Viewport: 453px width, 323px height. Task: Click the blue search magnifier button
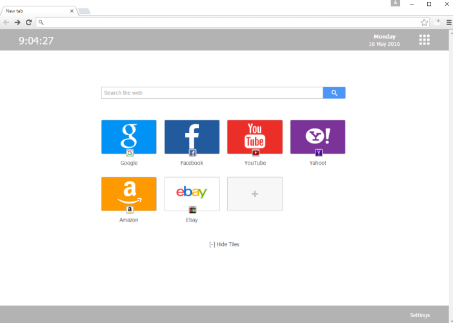coord(334,93)
